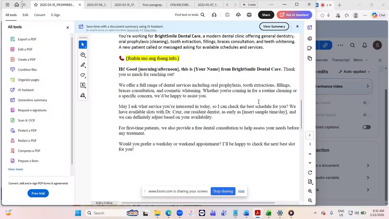This screenshot has width=389, height=219.
Task: Switch to the Your paragrap... tab
Action: (153, 5)
